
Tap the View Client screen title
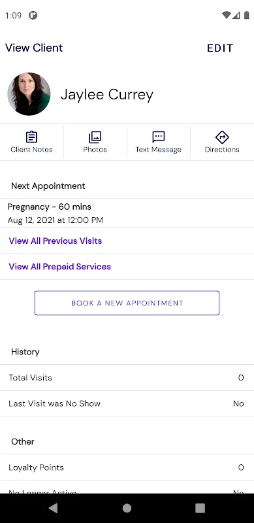[34, 48]
